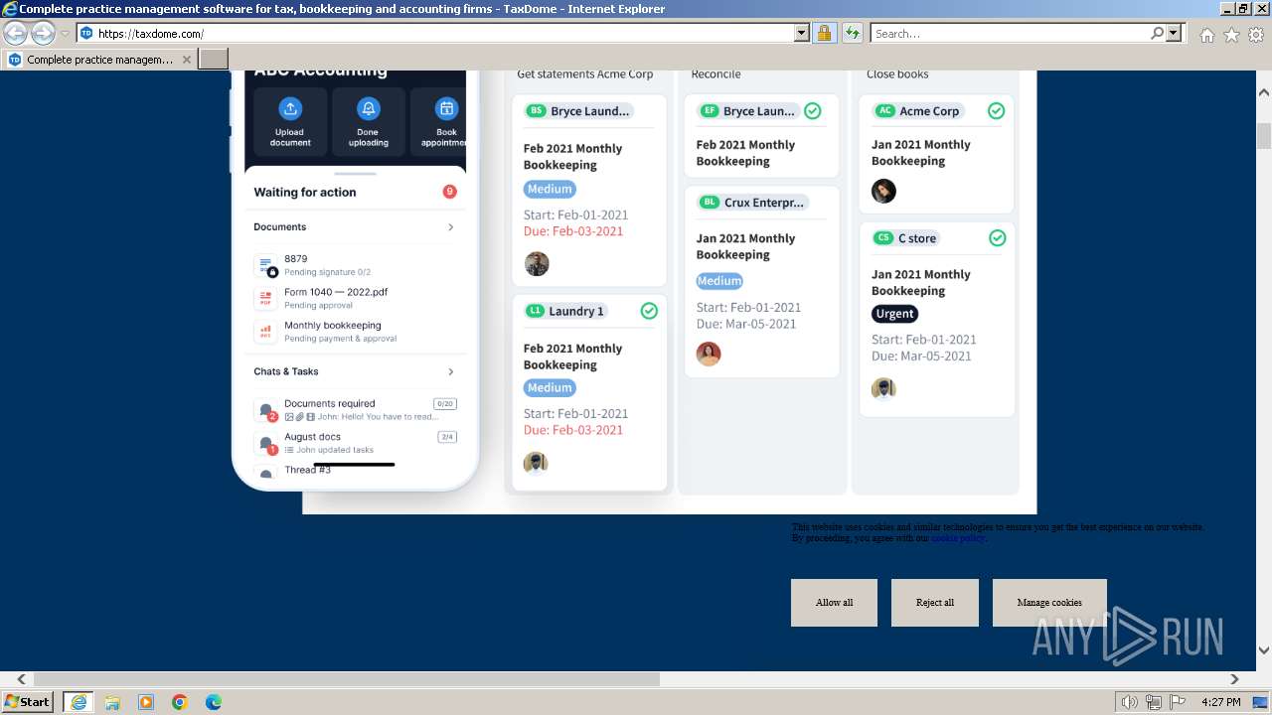1272x715 pixels.
Task: Click assignee avatar on Acme Corp card
Action: point(883,191)
